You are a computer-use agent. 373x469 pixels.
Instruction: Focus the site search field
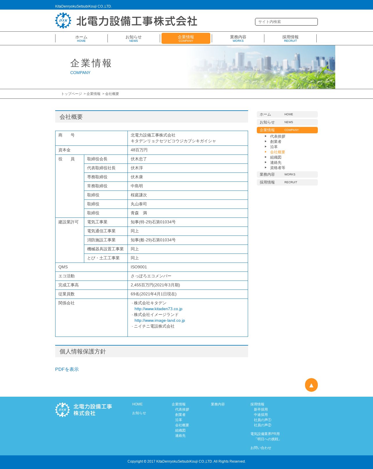coord(286,22)
